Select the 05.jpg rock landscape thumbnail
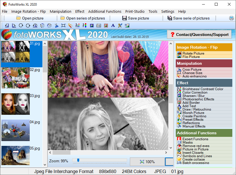Screen dimensions: 236x175 [x=16, y=155]
